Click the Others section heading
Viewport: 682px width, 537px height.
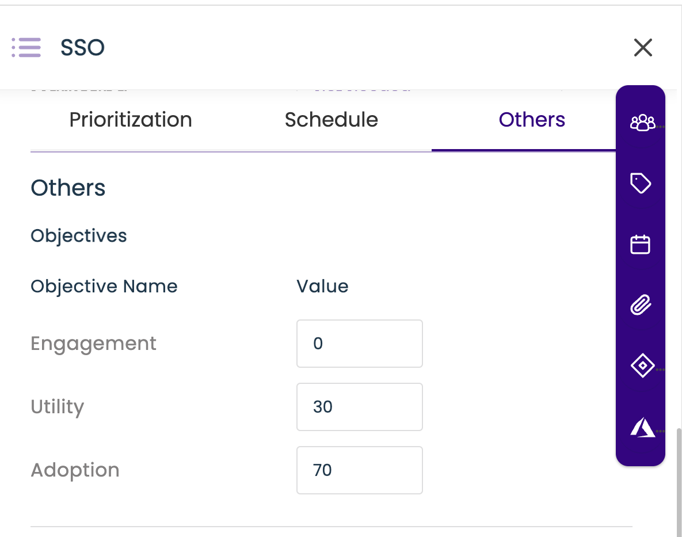68,188
